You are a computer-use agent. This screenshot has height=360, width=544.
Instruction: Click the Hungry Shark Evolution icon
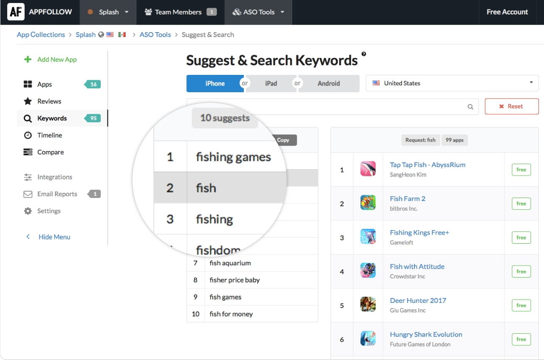[x=368, y=339]
